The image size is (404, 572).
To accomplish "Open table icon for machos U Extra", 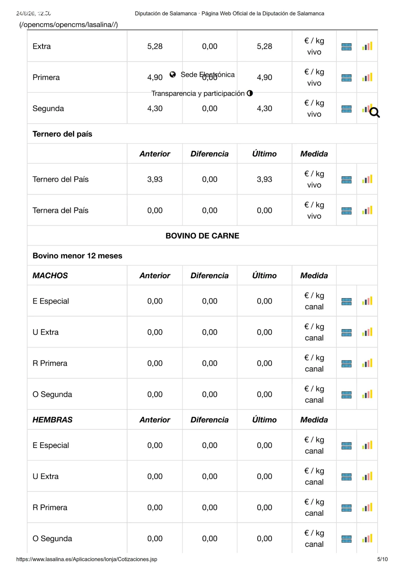I will (x=346, y=332).
